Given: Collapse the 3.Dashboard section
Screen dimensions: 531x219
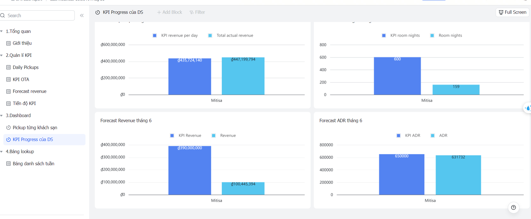Looking at the screenshot, I should pos(1,116).
